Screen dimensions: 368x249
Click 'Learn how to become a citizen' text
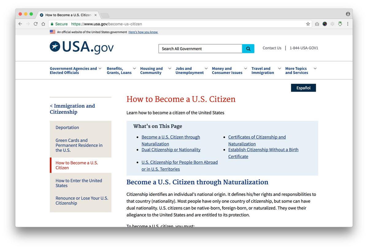click(x=175, y=113)
